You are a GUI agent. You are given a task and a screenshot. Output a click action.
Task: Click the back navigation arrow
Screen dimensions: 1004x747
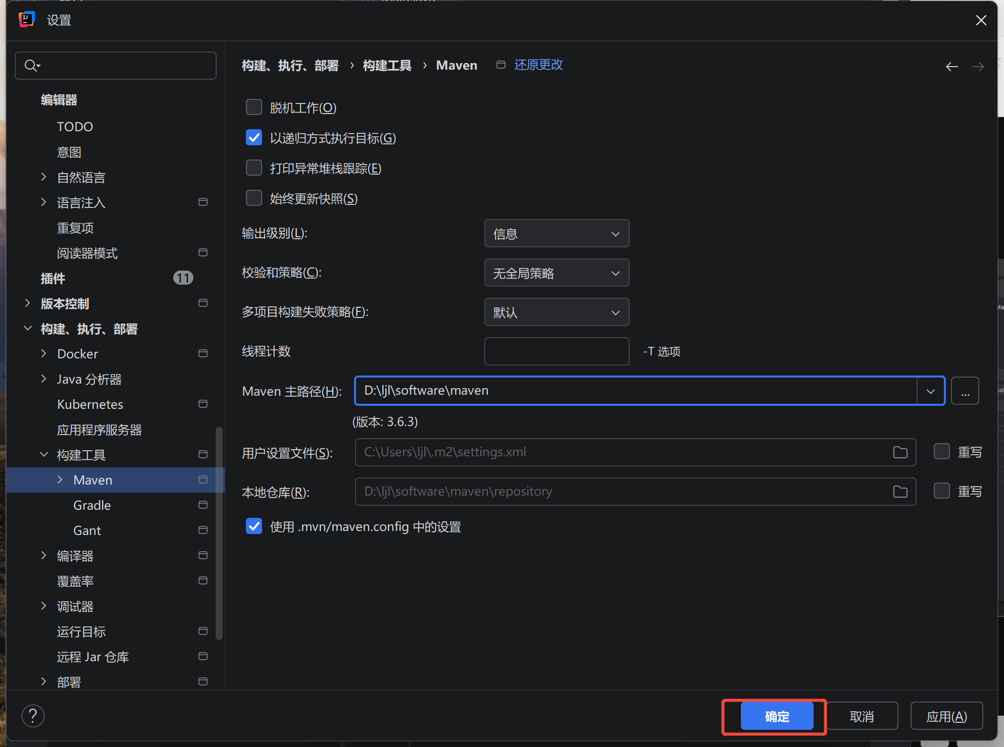click(951, 67)
